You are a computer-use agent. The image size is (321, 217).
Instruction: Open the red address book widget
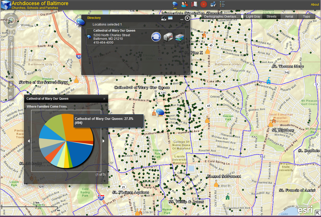coord(194,4)
